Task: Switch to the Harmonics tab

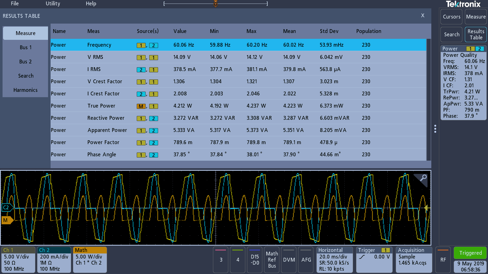Action: [x=25, y=90]
